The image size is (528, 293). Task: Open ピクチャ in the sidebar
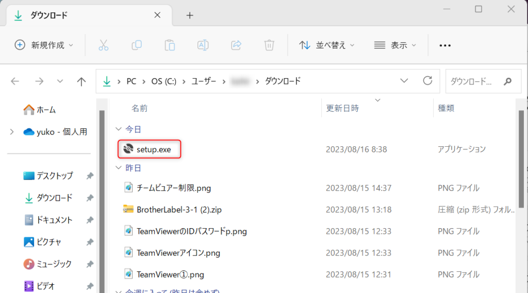[x=42, y=242]
